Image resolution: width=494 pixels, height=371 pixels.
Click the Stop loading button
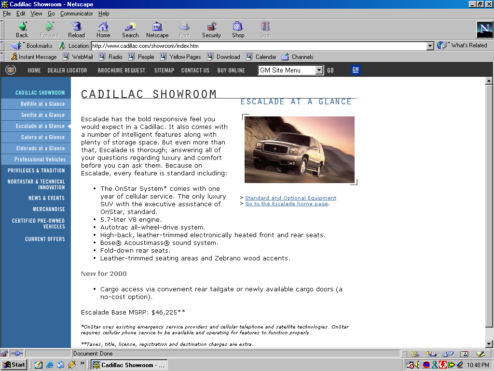pyautogui.click(x=265, y=29)
